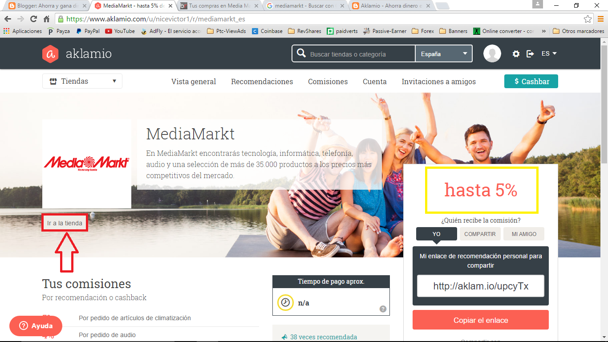
Task: Click the browser back arrow
Action: [x=8, y=19]
